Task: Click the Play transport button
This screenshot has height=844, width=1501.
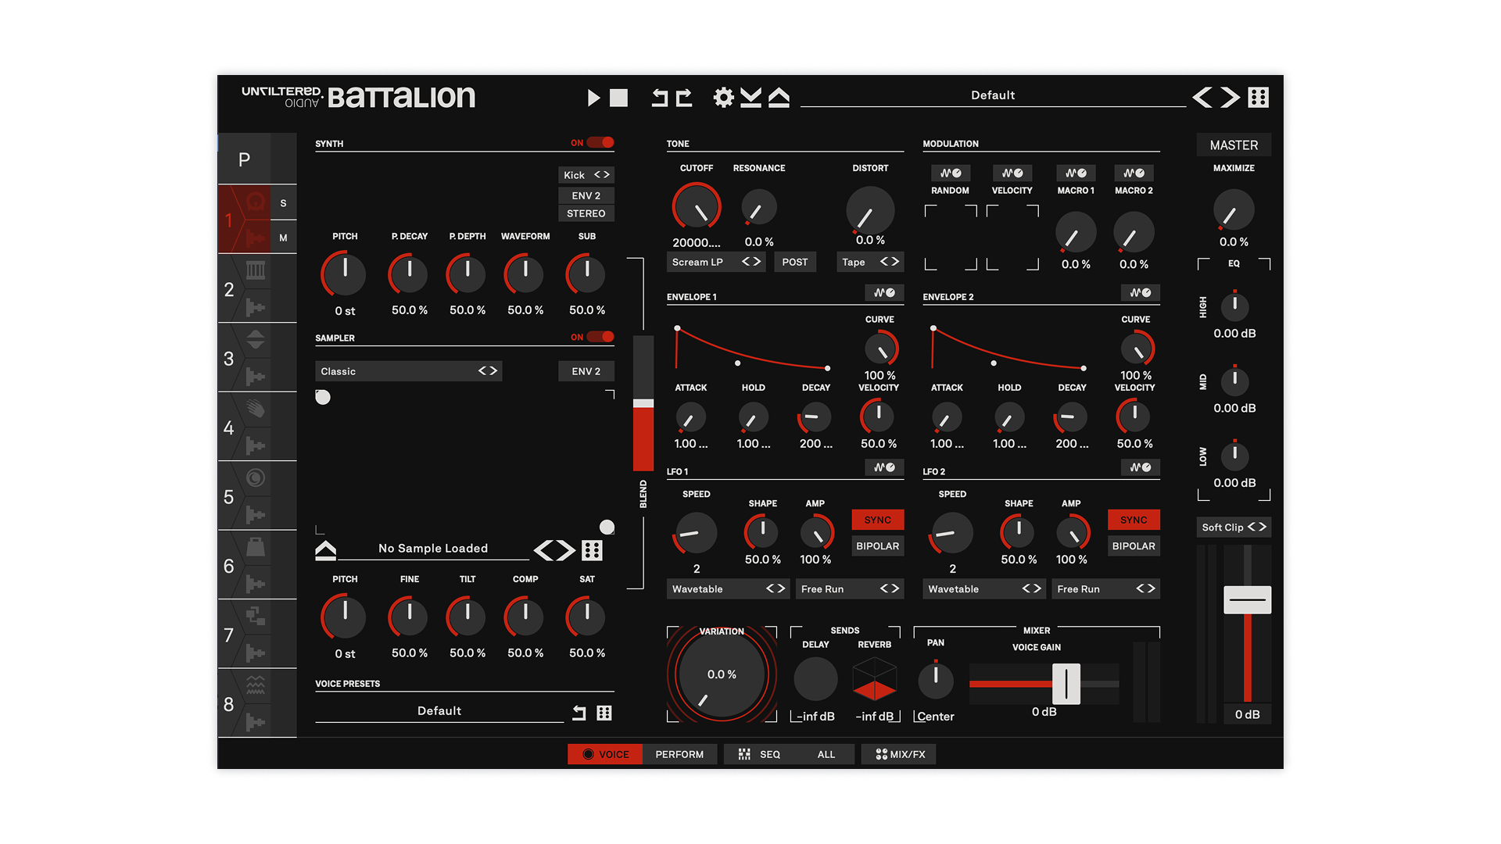Action: coord(593,98)
